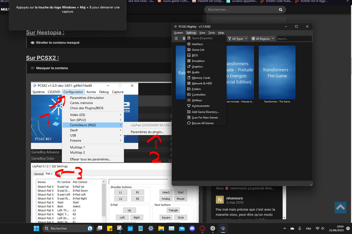Click the scroll-to-top arrow button
This screenshot has width=352, height=234.
[340, 207]
